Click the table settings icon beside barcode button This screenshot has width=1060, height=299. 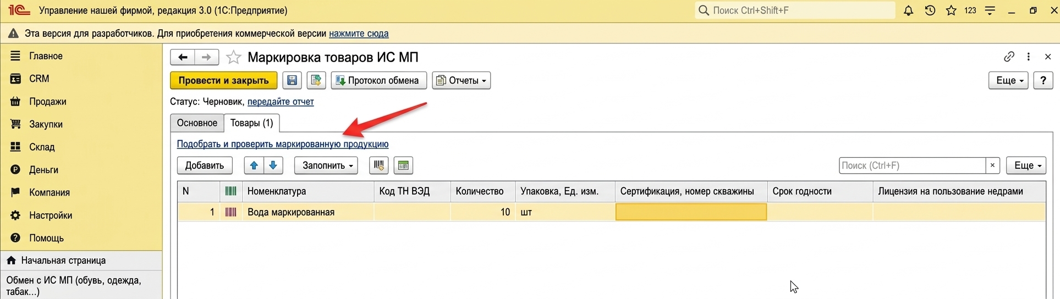pyautogui.click(x=403, y=165)
